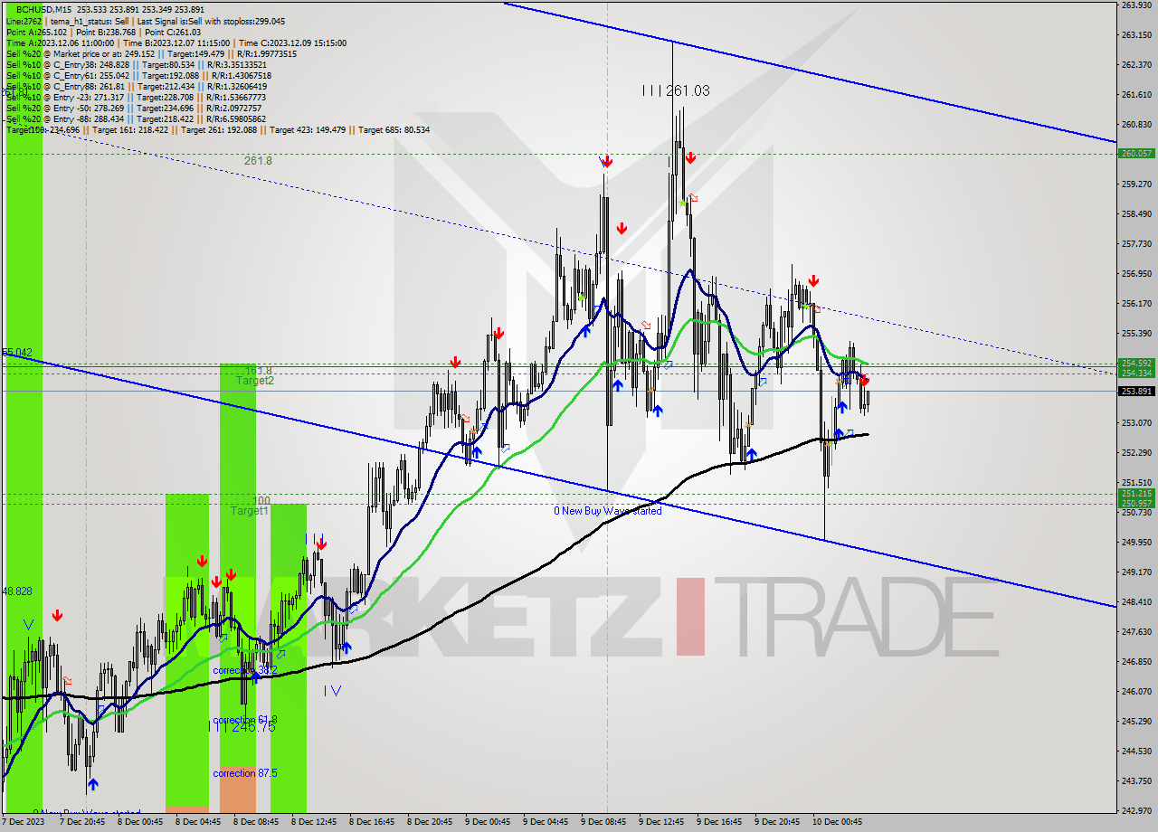Screen dimensions: 1158x832
Task: Click the blue buy arrow above the 7 Dec 20:45 label
Action: pyautogui.click(x=92, y=785)
